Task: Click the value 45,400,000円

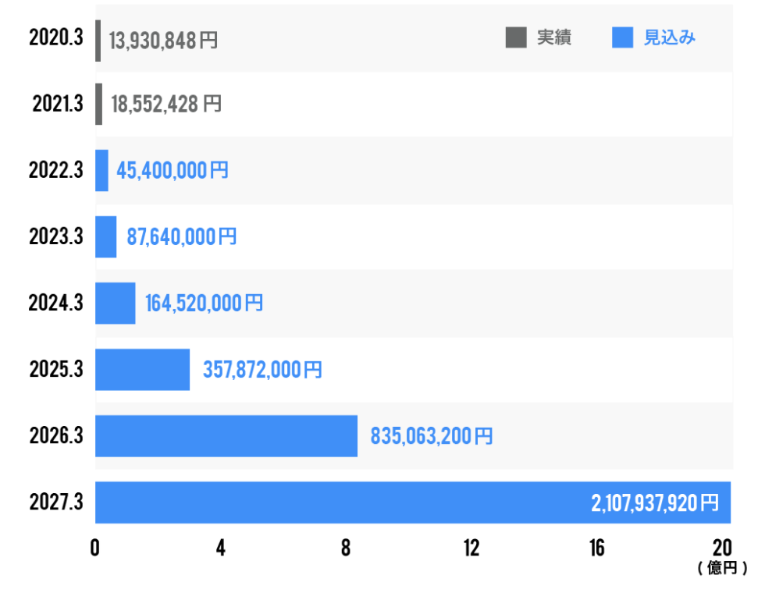Action: (173, 171)
